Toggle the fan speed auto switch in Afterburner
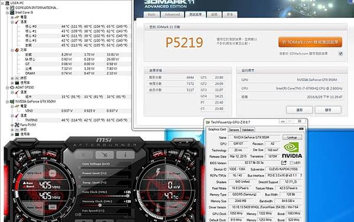This screenshot has width=354, height=222. (x=78, y=214)
